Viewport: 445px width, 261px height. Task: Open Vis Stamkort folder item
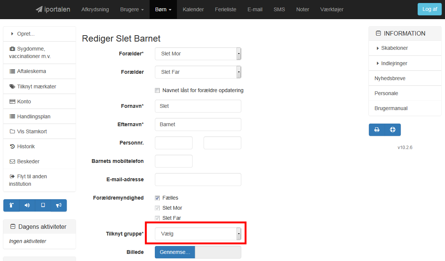click(x=39, y=131)
